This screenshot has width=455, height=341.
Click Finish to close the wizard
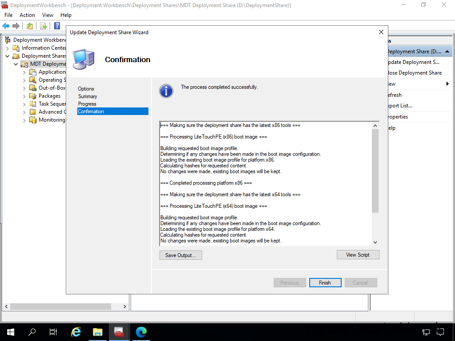325,283
